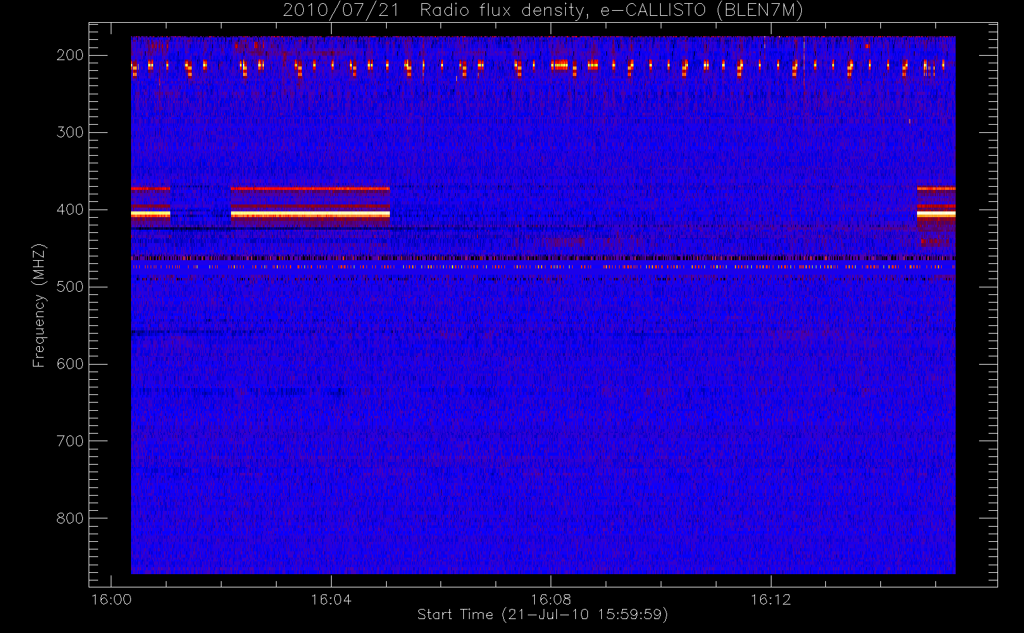This screenshot has height=633, width=1024.
Task: Click the 600 frequency tick label
Action: pyautogui.click(x=70, y=364)
